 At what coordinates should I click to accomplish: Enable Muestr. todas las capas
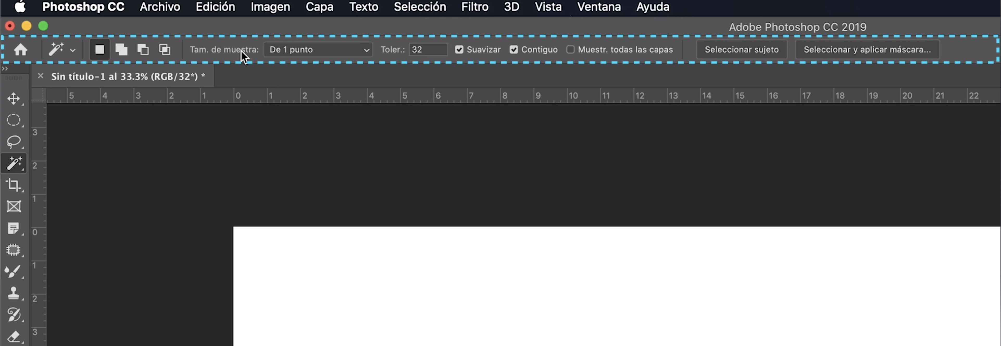pyautogui.click(x=570, y=50)
